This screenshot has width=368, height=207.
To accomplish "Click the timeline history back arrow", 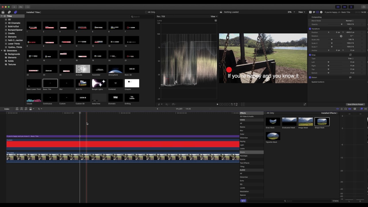I will (157, 109).
